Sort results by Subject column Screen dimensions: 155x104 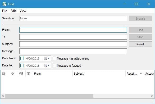[x=99, y=74]
